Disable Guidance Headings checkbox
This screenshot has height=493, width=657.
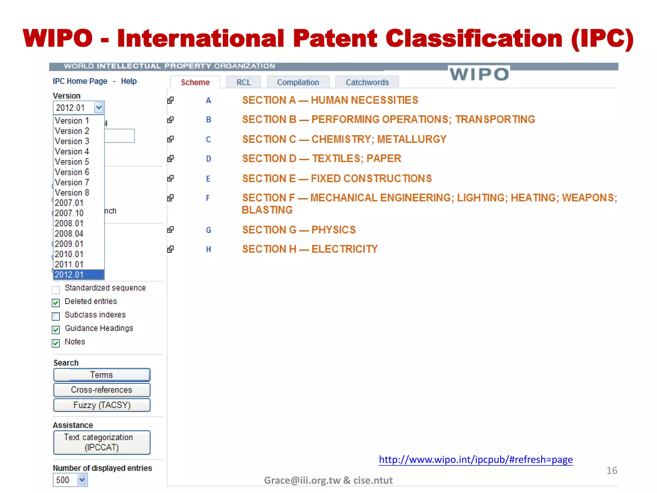click(56, 330)
